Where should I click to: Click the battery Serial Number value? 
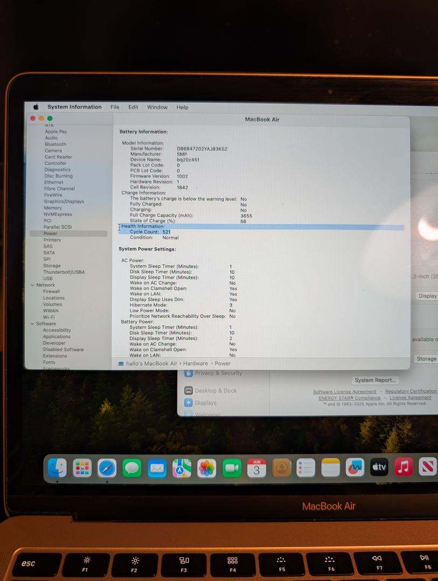[x=202, y=149]
